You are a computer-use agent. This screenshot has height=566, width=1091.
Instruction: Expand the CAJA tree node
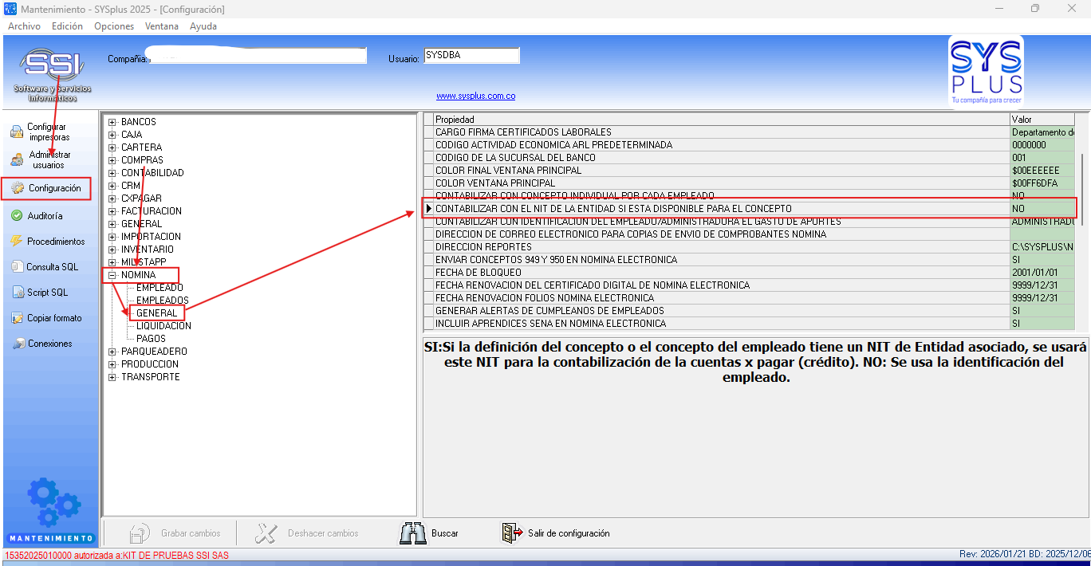(x=112, y=135)
